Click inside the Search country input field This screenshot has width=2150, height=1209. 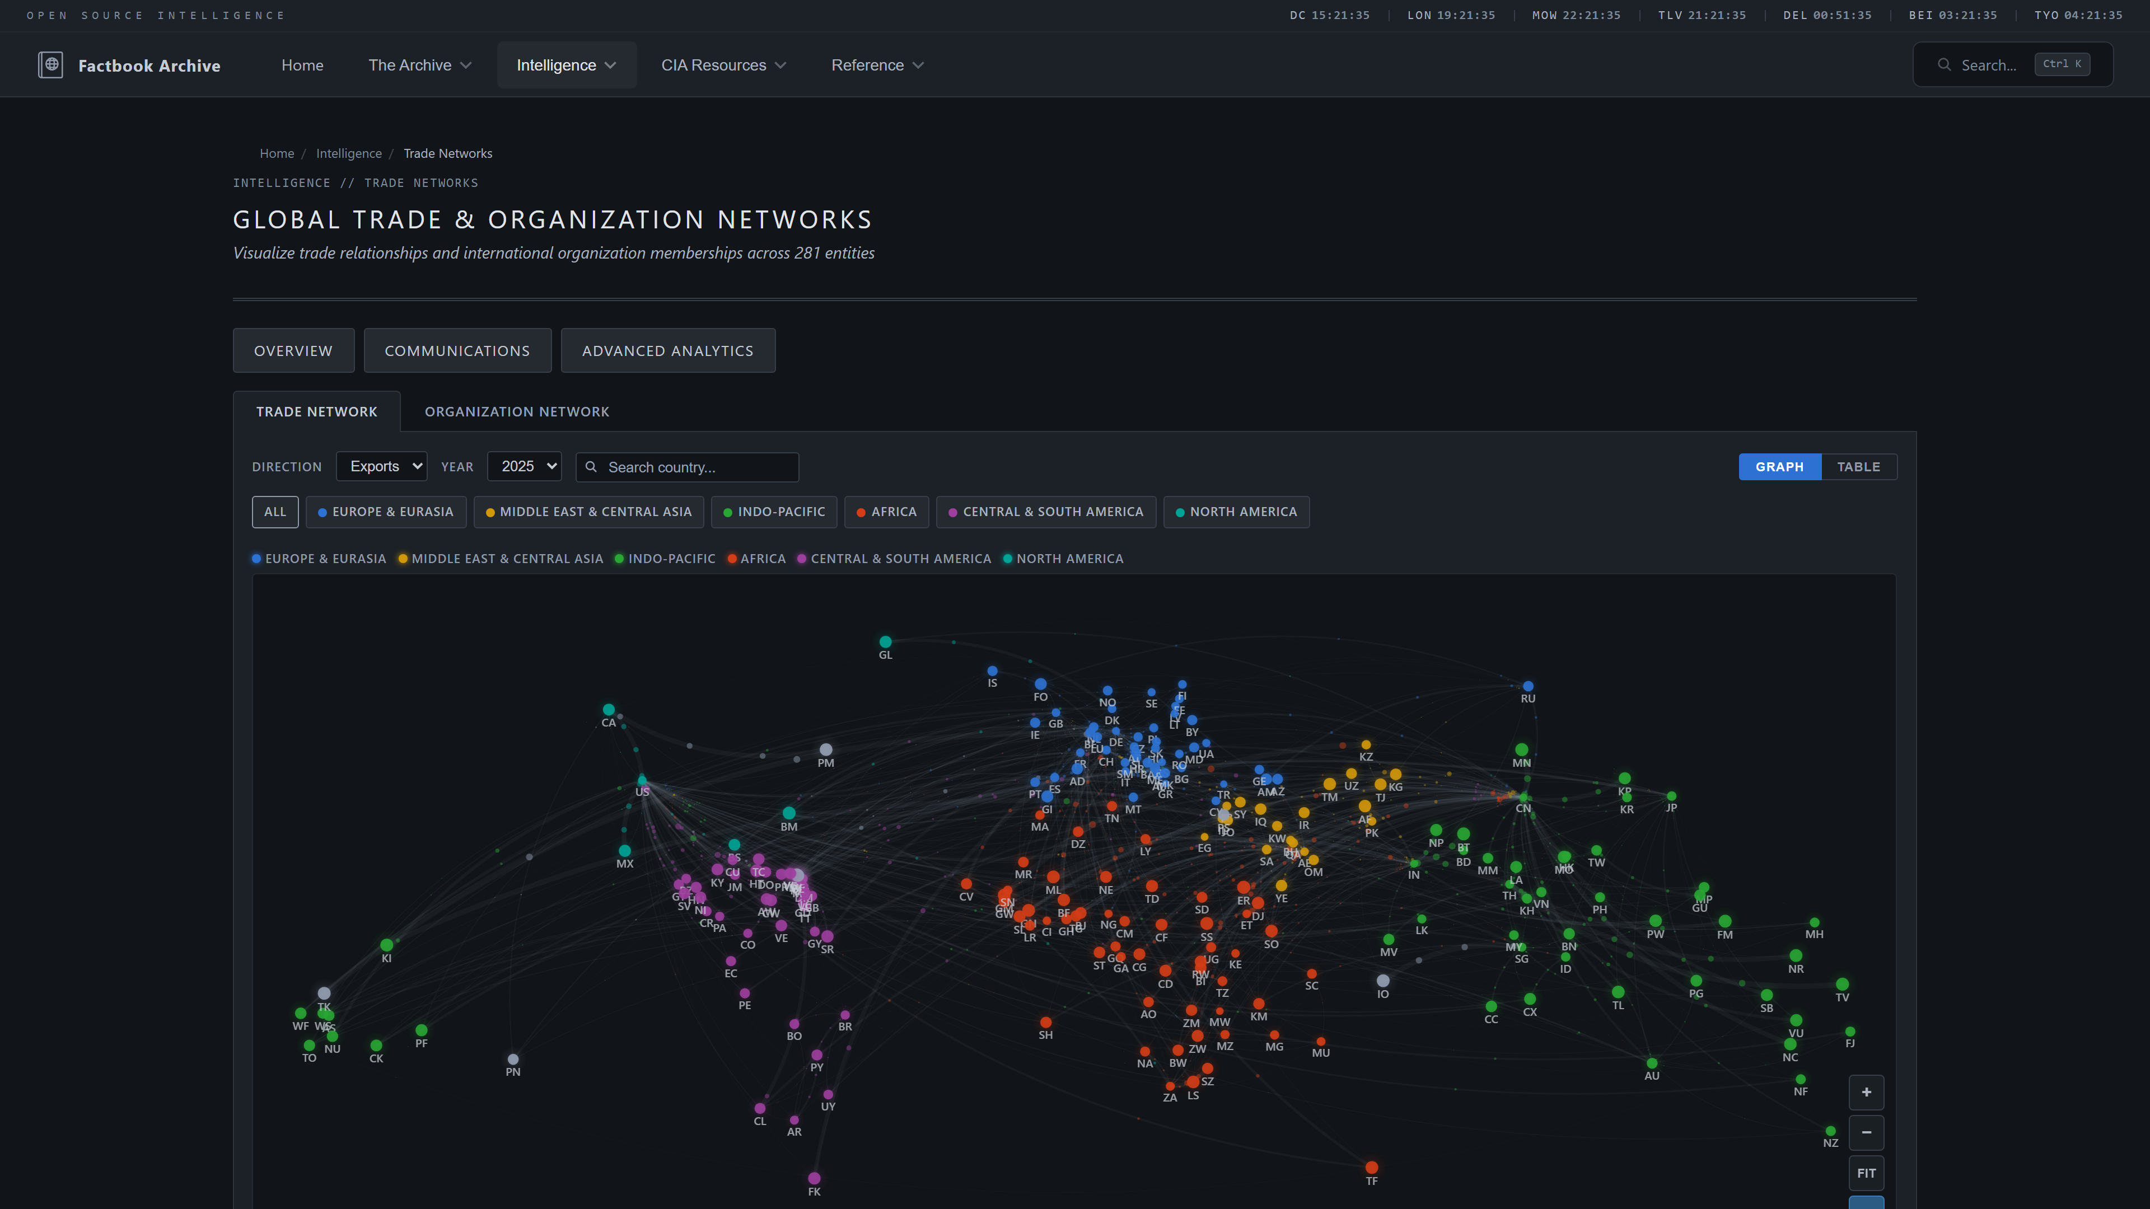coord(693,467)
